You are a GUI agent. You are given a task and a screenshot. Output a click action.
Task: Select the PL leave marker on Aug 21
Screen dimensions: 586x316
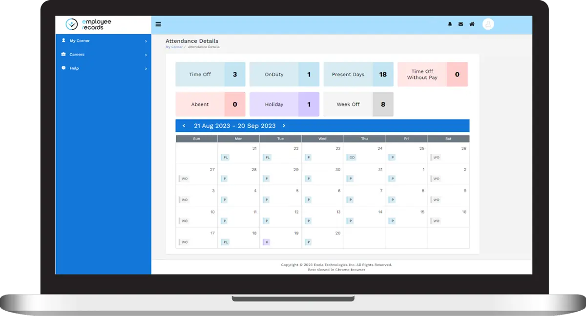tap(225, 157)
